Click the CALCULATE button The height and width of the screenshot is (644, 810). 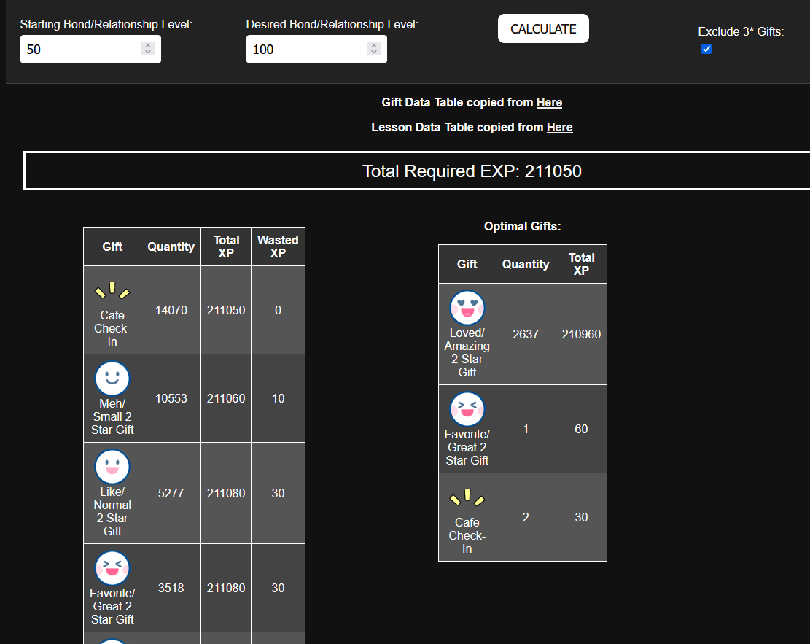[x=543, y=28]
